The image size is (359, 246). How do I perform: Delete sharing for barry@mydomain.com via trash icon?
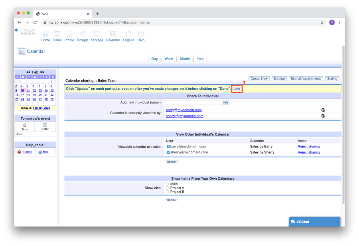click(323, 110)
